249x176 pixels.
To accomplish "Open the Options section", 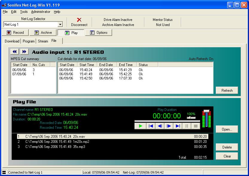I will click(99, 33).
